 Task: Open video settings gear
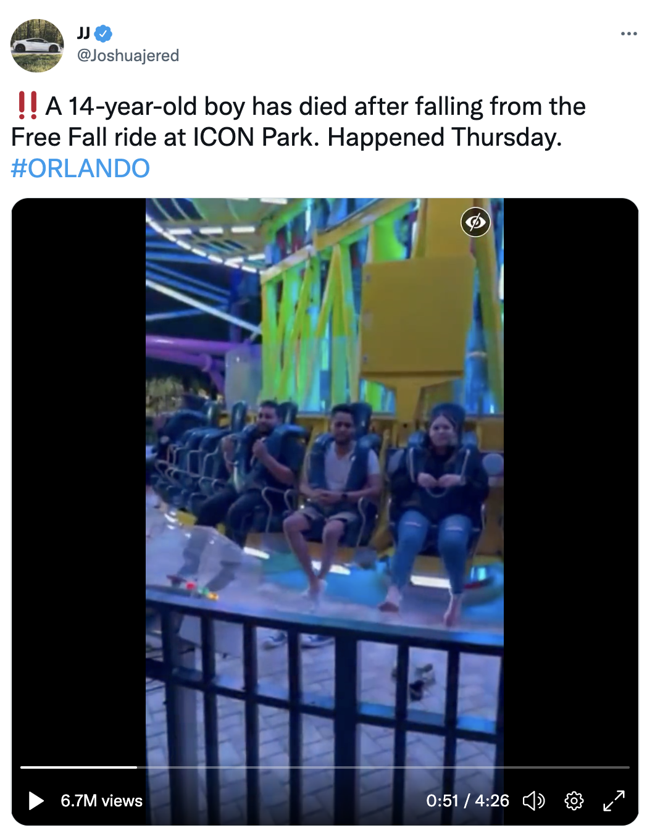574,801
